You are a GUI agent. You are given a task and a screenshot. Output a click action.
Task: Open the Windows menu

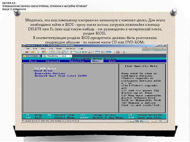[70, 49]
